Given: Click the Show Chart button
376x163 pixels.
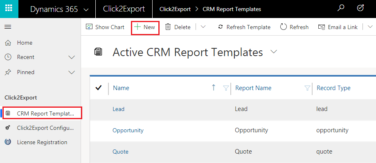Looking at the screenshot, I should 105,27.
